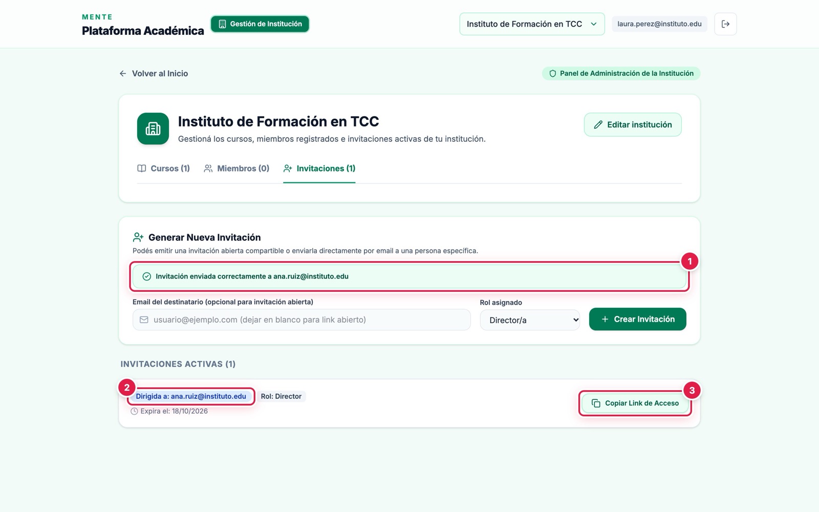Go back via Volver al Inicio link

coord(154,74)
